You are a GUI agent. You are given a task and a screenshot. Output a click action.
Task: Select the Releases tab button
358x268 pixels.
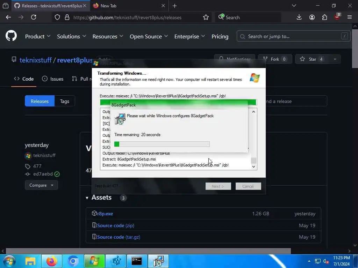[40, 101]
